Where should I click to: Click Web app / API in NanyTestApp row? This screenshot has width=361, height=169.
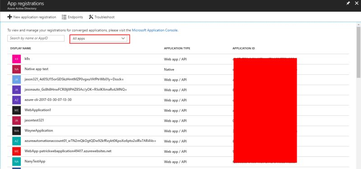click(175, 162)
